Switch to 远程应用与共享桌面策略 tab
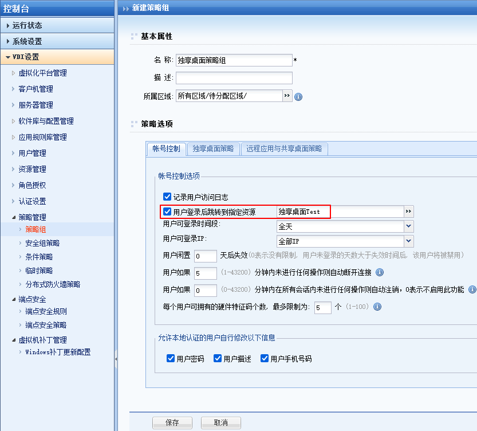Image resolution: width=477 pixels, height=431 pixels. pos(284,149)
